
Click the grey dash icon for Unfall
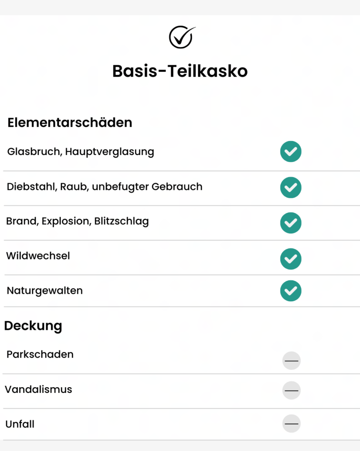coord(291,424)
